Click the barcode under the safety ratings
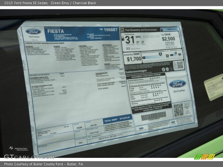The image size is (223, 167). click(153, 116)
